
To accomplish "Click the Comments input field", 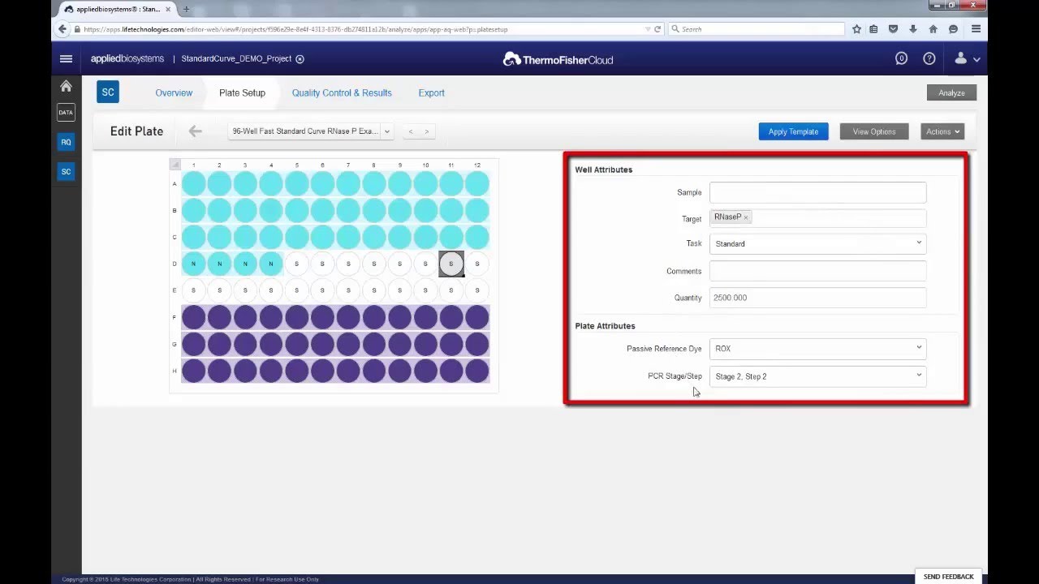I will pos(817,271).
